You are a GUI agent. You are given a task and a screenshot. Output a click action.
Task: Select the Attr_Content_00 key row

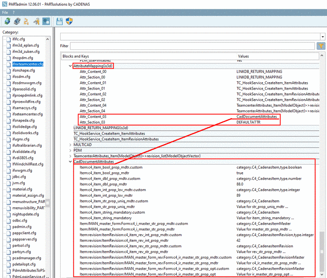coord(93,72)
